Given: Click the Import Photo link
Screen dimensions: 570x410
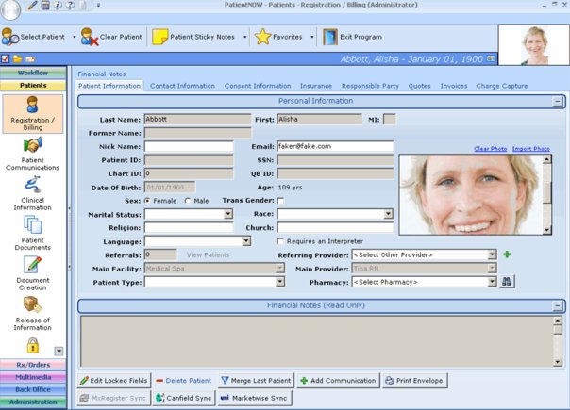Looking at the screenshot, I should pyautogui.click(x=530, y=149).
